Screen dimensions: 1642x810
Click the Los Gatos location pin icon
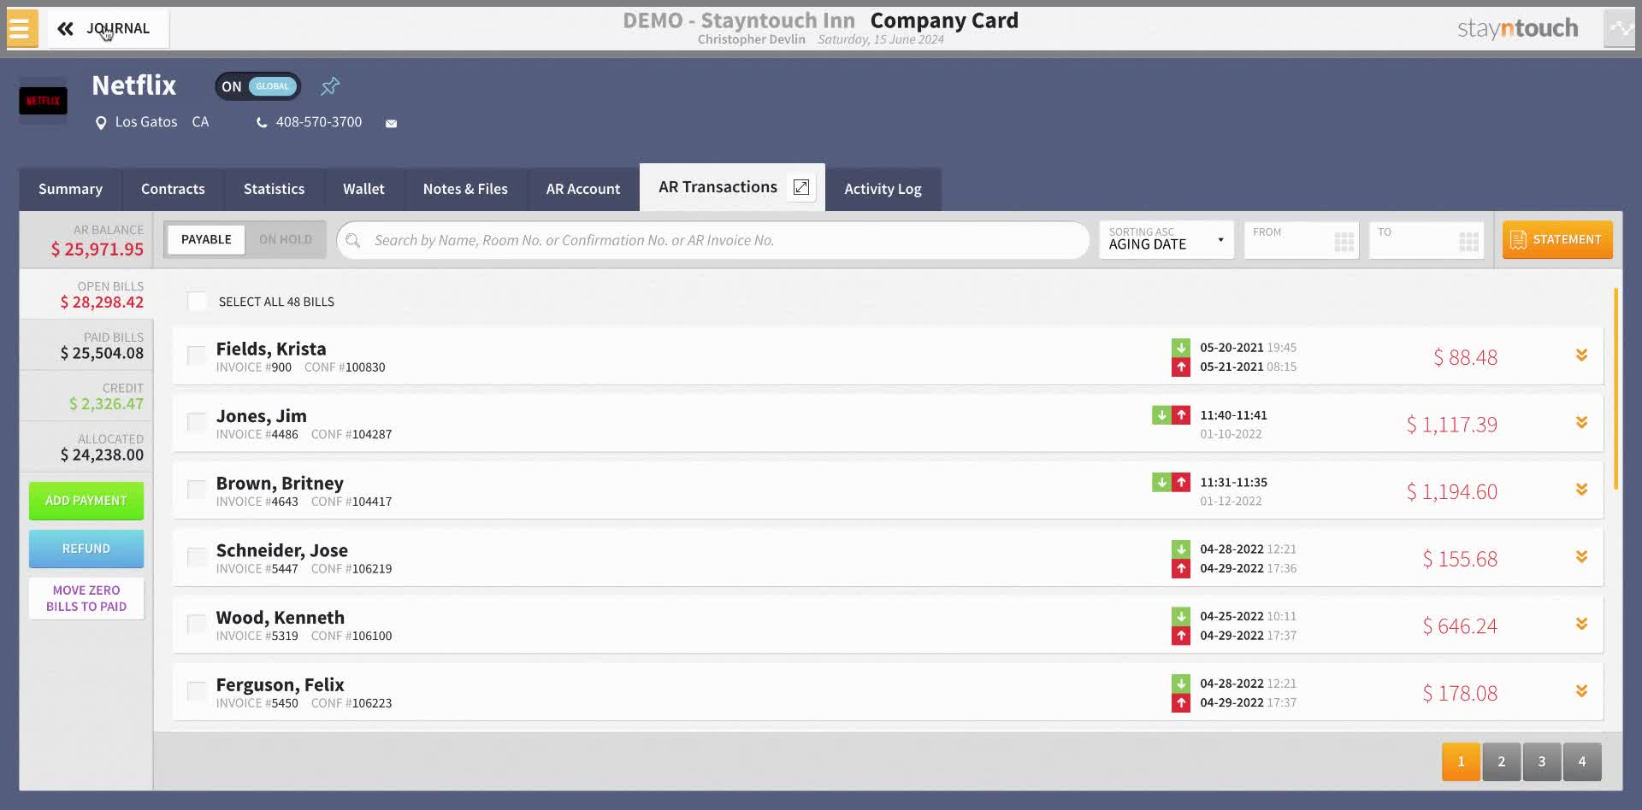click(x=101, y=123)
